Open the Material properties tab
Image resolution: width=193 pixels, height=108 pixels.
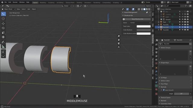coord(156,89)
